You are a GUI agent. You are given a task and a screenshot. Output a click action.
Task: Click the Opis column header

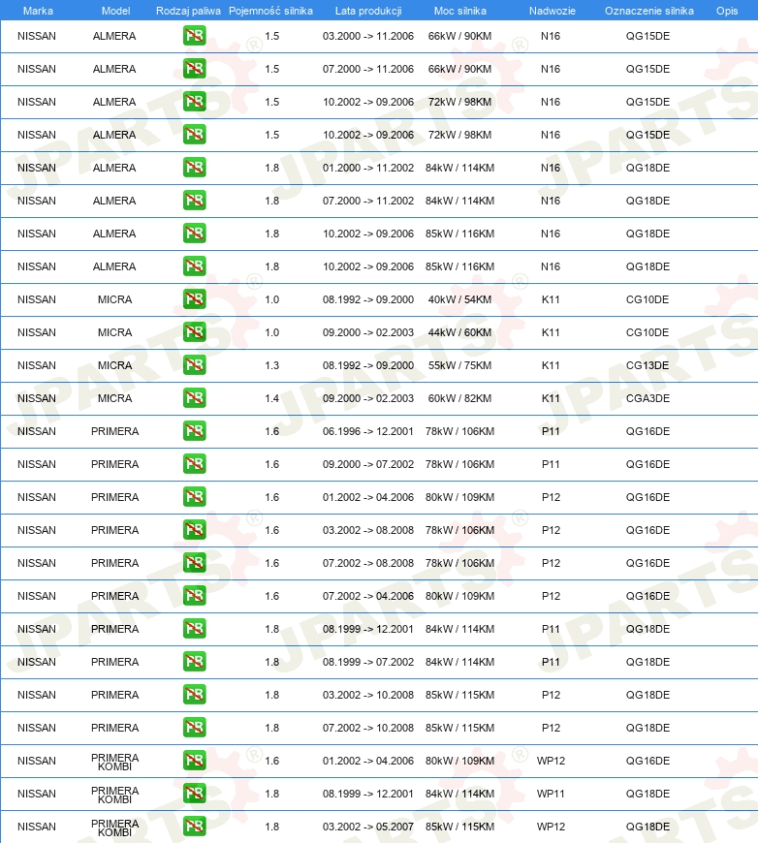727,11
